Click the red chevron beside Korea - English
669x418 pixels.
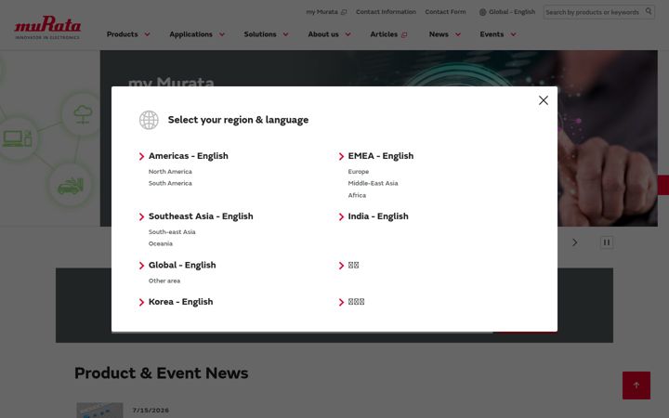tap(141, 302)
